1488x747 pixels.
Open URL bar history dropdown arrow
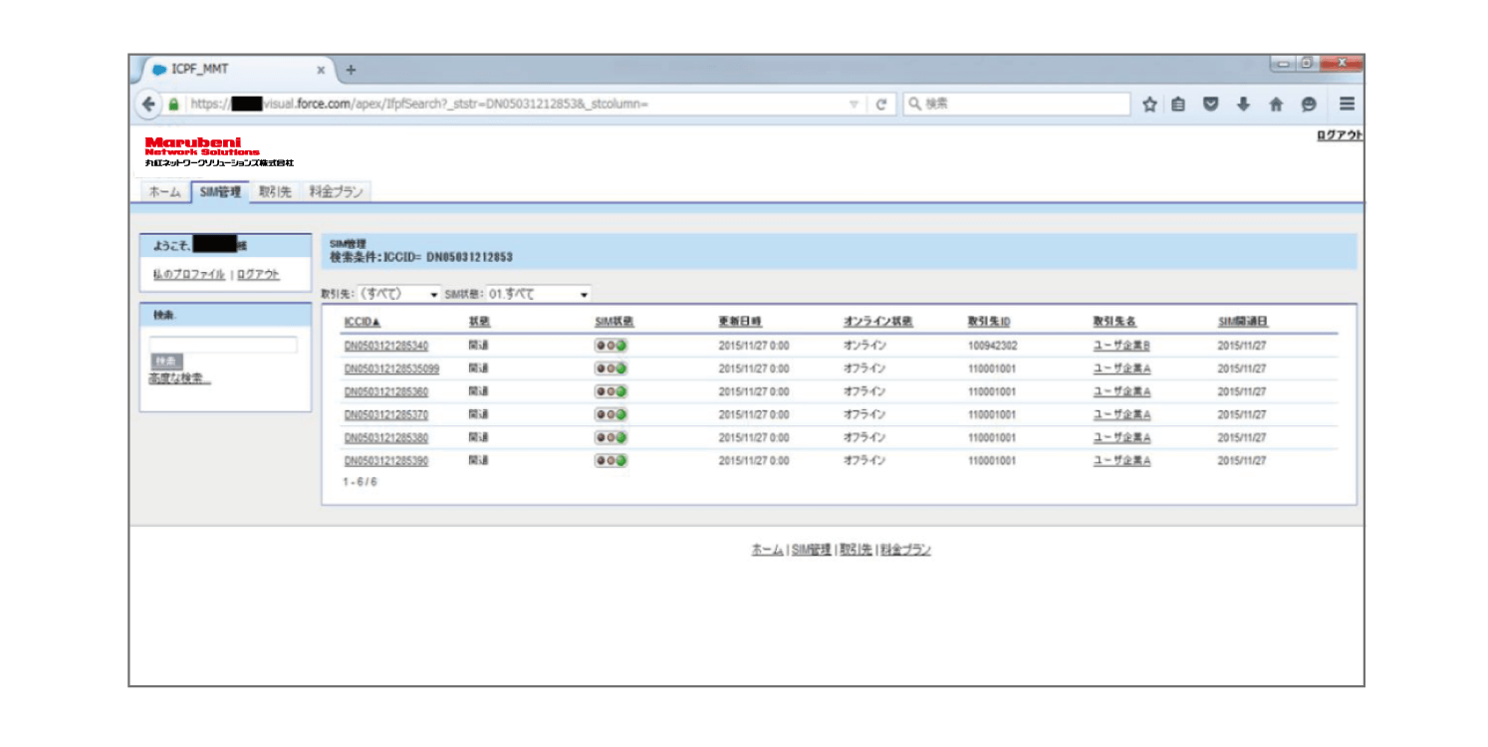854,104
